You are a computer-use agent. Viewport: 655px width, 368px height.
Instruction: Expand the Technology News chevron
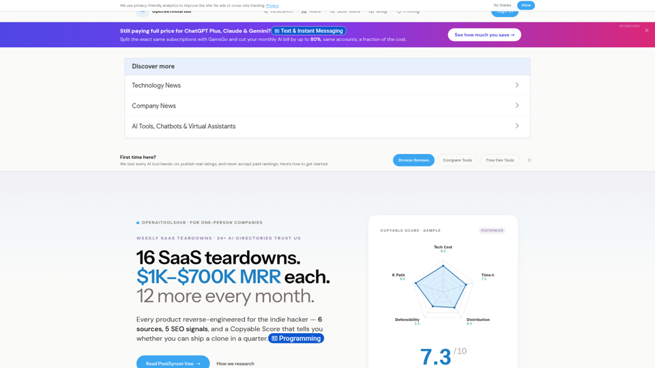coord(516,85)
